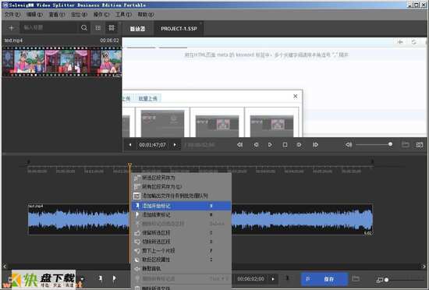Choose 添加输出文件任务到批处理队列 menu entry
The height and width of the screenshot is (290, 429).
(181, 196)
